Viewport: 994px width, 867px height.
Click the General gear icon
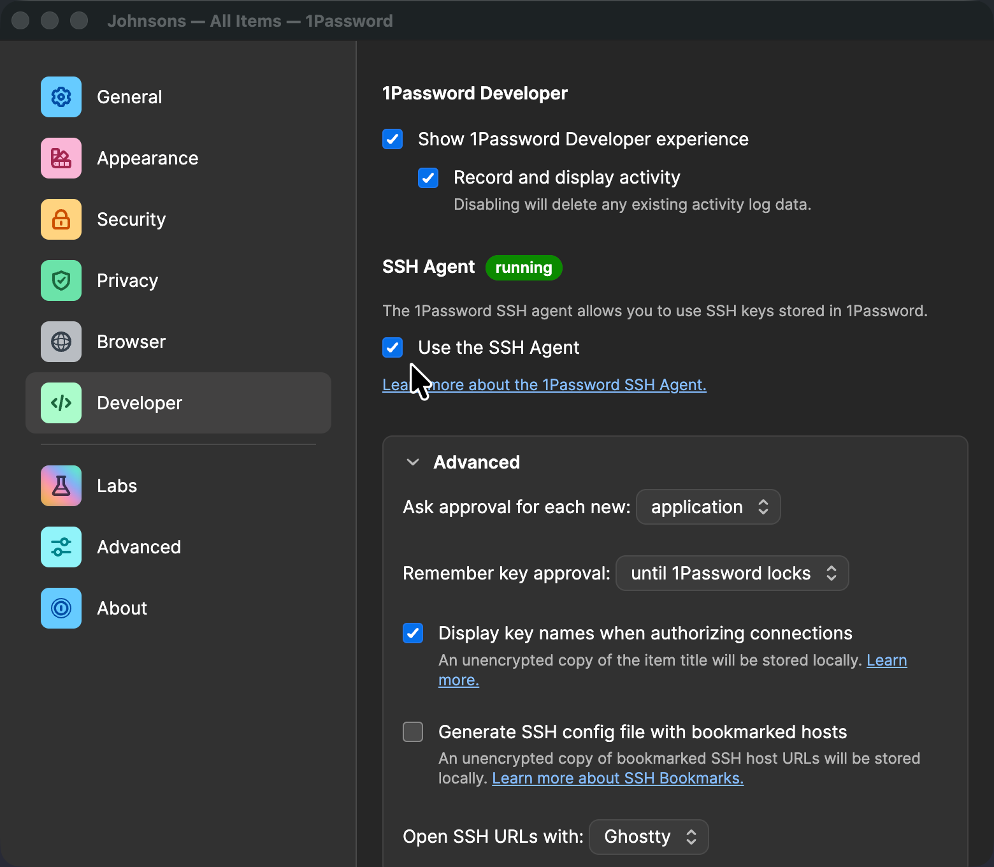pos(61,97)
